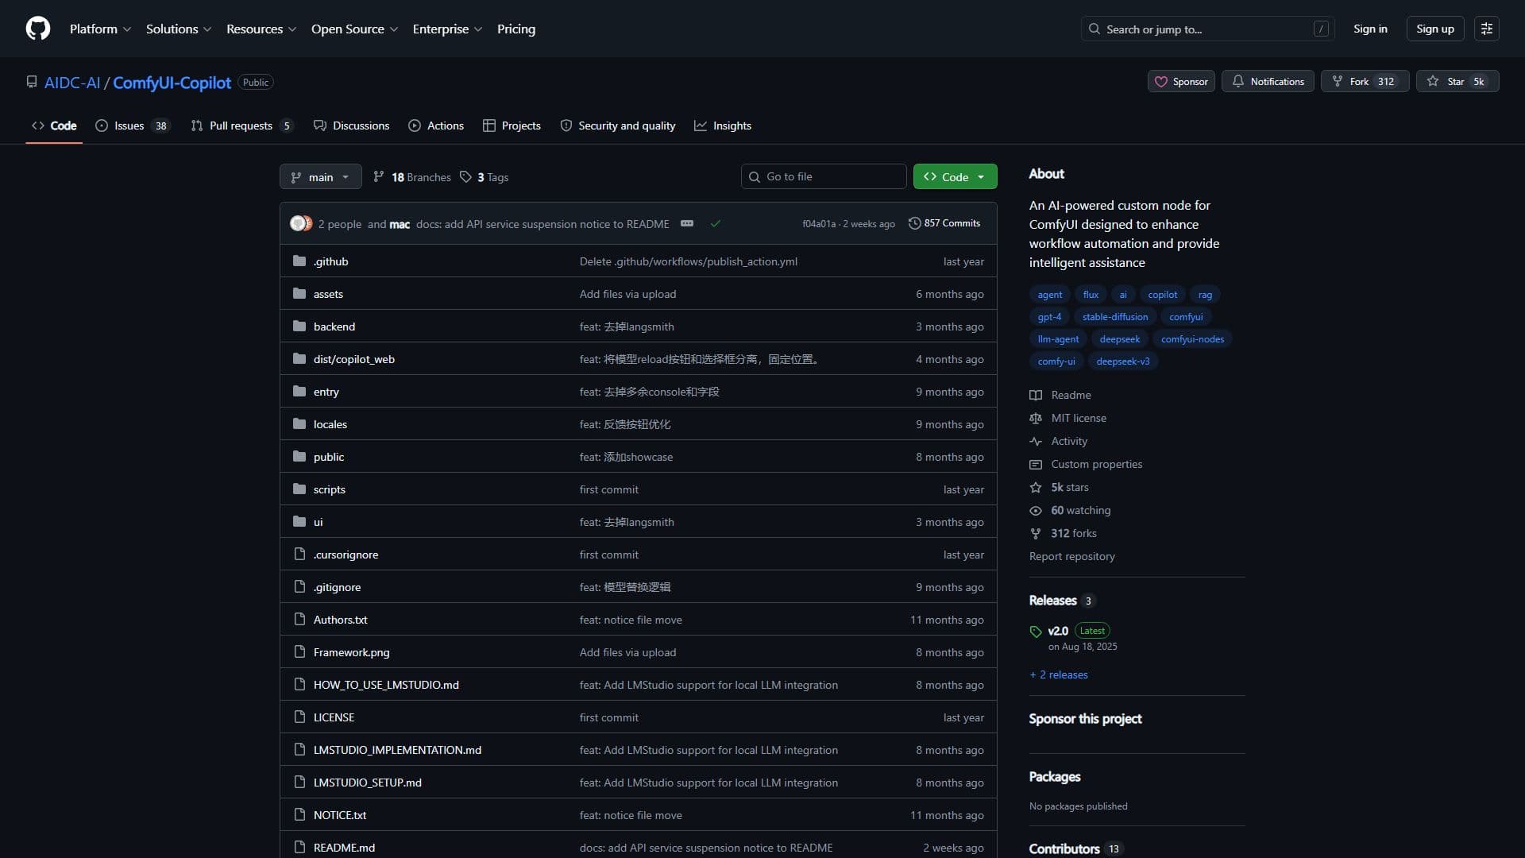1525x858 pixels.
Task: Click the README.md file icon
Action: point(299,847)
